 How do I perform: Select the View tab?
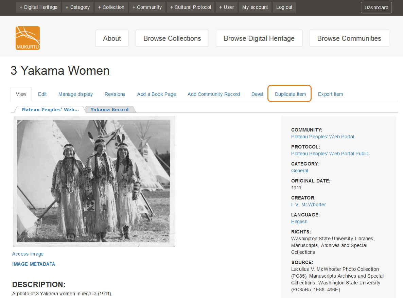pyautogui.click(x=21, y=94)
